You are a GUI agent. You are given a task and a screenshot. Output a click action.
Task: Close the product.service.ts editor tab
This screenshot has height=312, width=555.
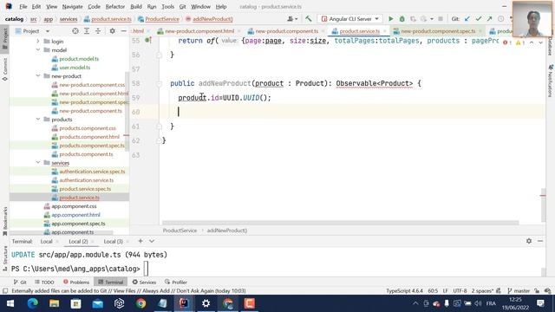(385, 31)
